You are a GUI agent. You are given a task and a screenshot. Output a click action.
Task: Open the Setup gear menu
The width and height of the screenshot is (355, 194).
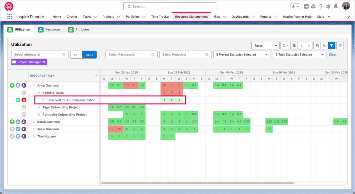coord(328,6)
